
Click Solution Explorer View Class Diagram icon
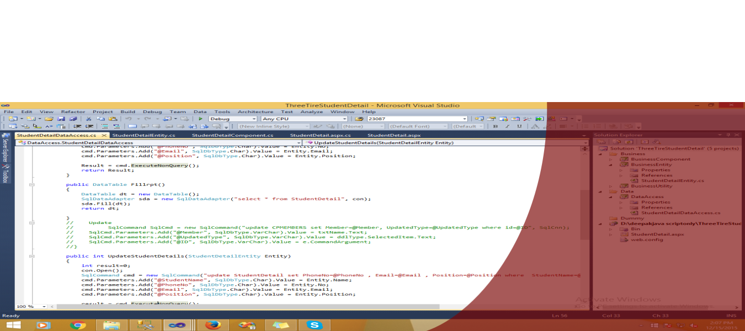(x=656, y=142)
